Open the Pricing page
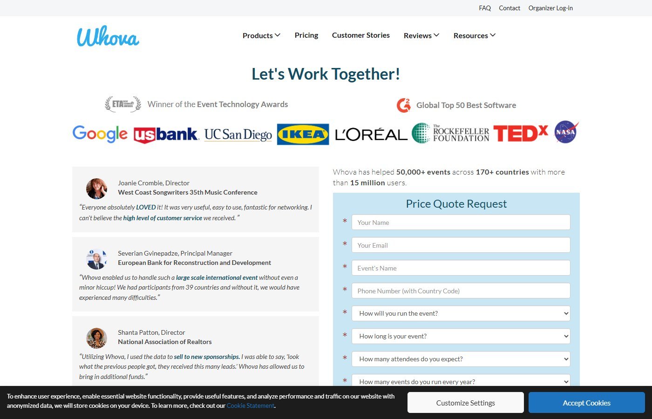This screenshot has width=652, height=419. (306, 35)
